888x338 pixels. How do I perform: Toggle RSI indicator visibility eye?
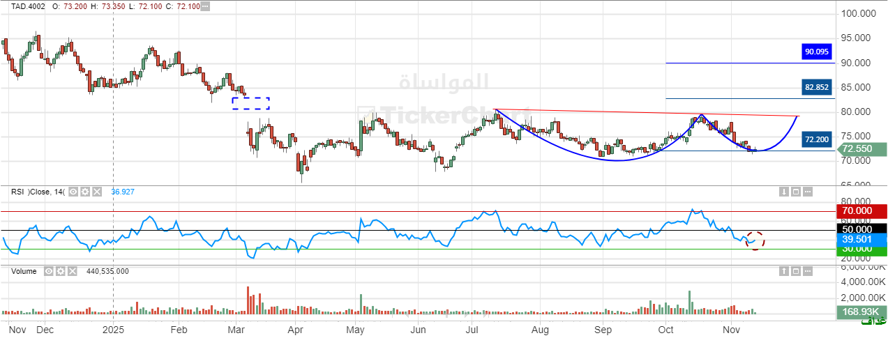tap(73, 192)
